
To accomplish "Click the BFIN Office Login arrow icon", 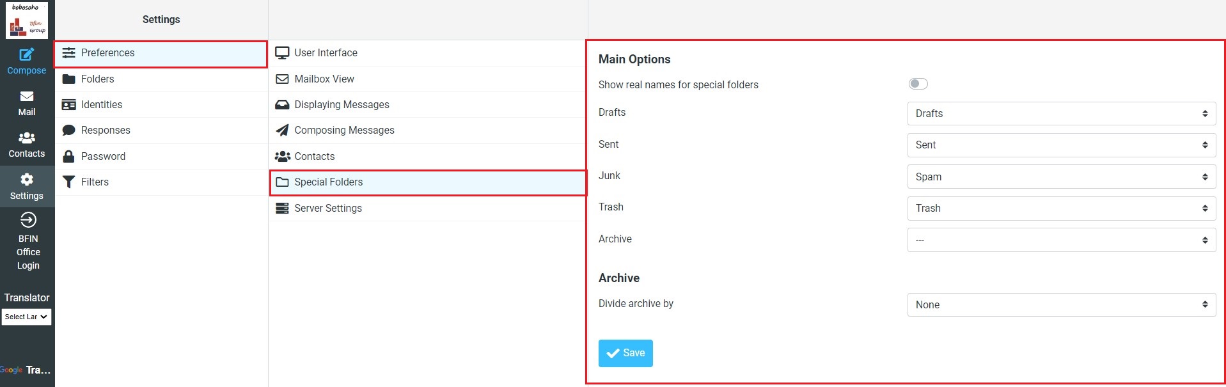I will (28, 221).
